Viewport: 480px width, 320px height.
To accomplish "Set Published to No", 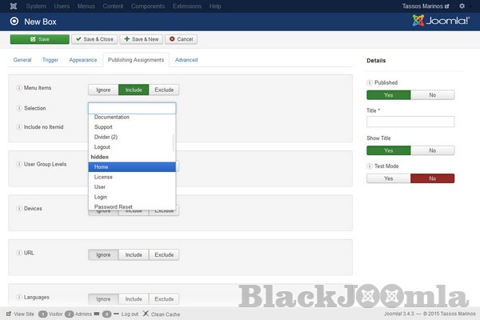I will 432,94.
